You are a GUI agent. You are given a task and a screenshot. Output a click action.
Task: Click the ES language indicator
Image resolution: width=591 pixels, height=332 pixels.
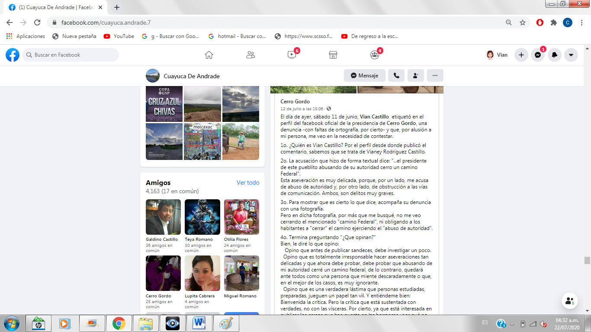pos(485,323)
